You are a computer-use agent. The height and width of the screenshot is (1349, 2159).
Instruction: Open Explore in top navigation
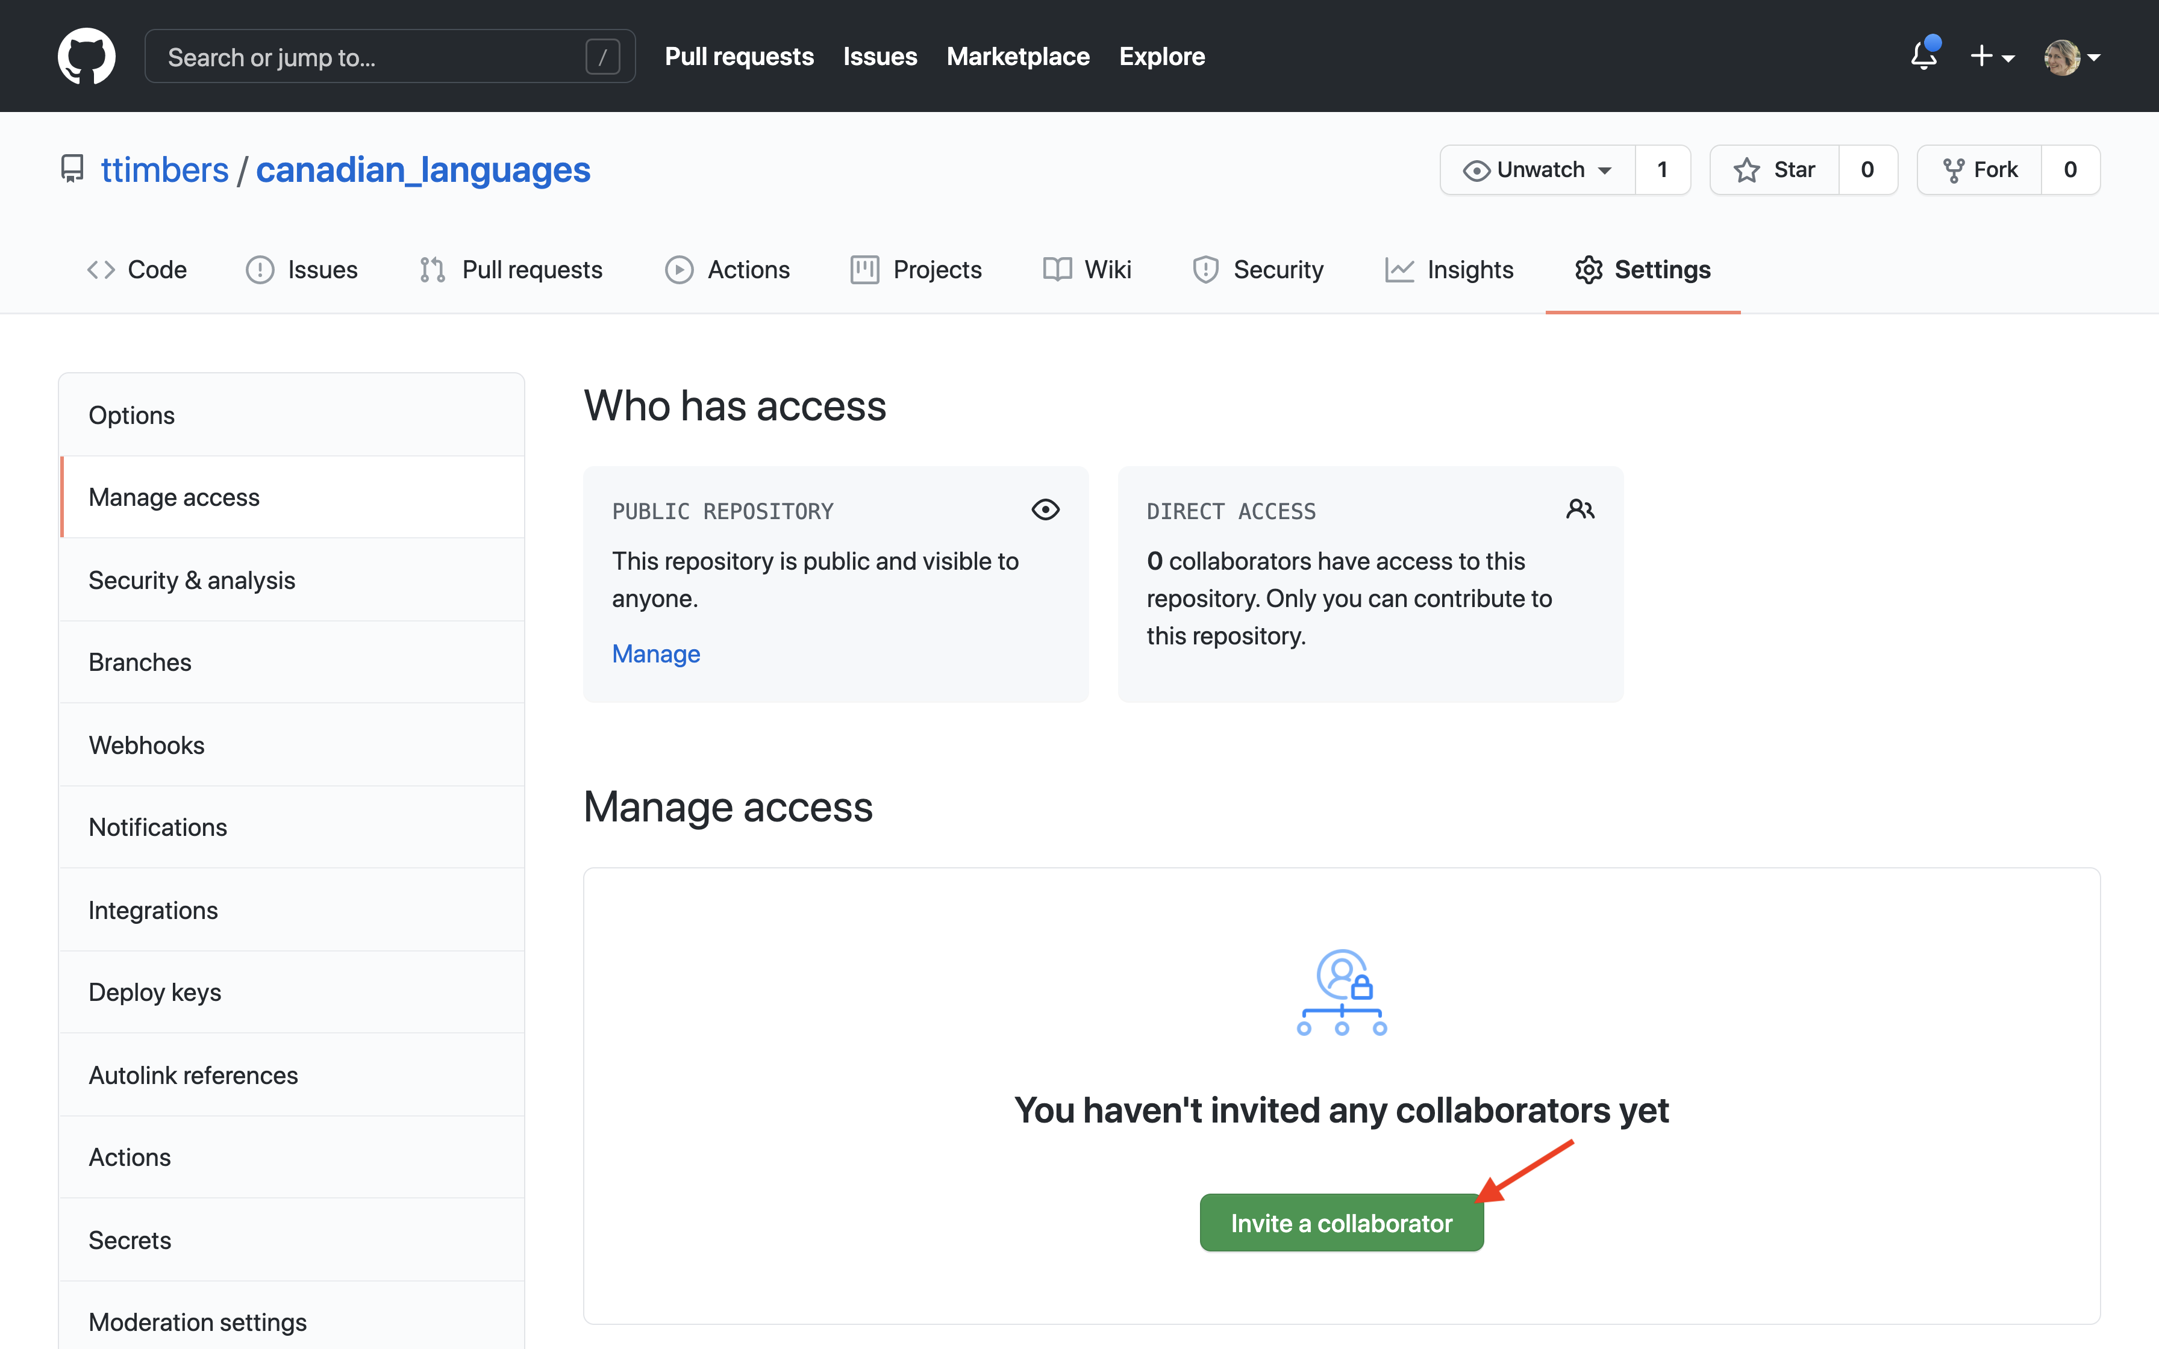pyautogui.click(x=1161, y=56)
